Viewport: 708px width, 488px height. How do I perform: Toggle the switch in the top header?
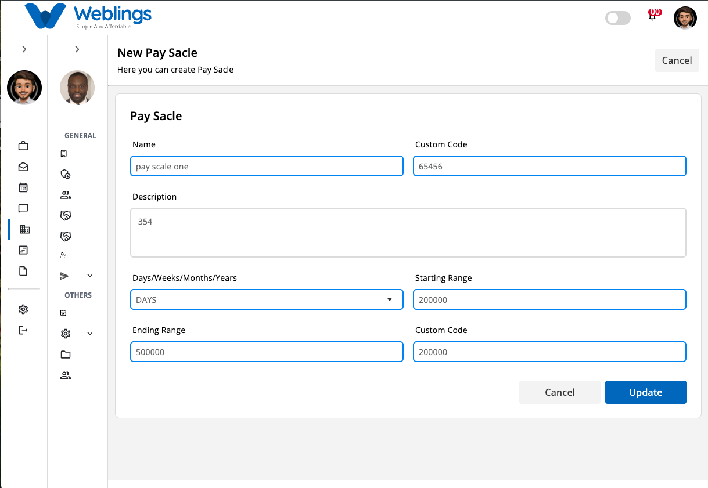click(x=618, y=18)
